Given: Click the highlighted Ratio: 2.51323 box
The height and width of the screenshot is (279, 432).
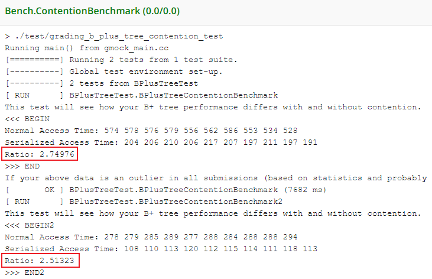Looking at the screenshot, I should 40,261.
